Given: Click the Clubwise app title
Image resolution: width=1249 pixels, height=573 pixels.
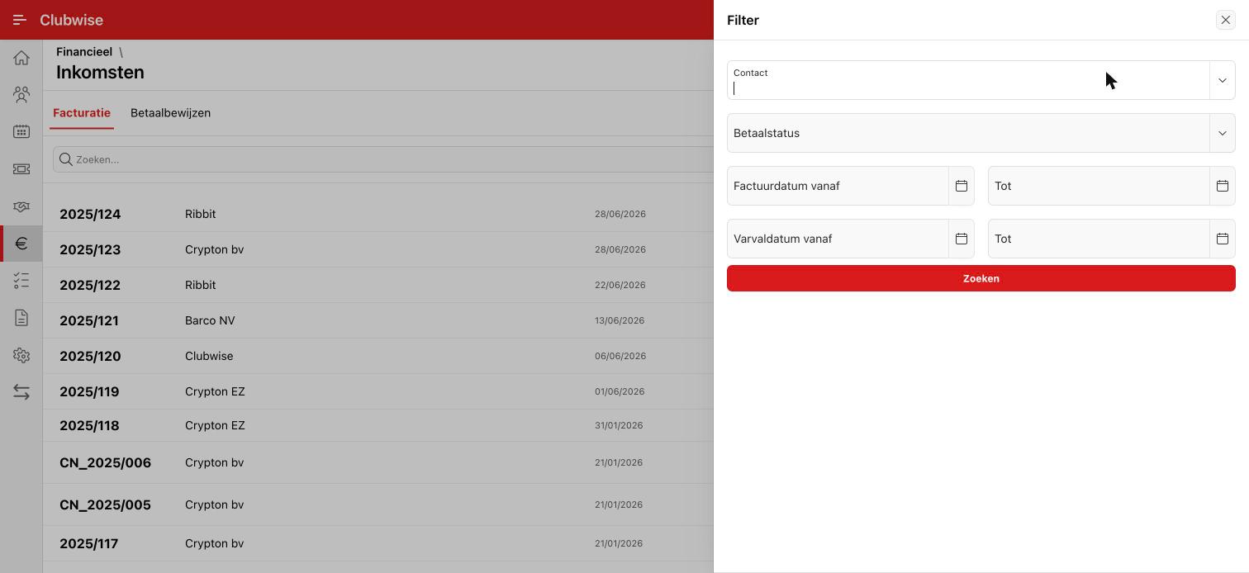Looking at the screenshot, I should (x=71, y=20).
